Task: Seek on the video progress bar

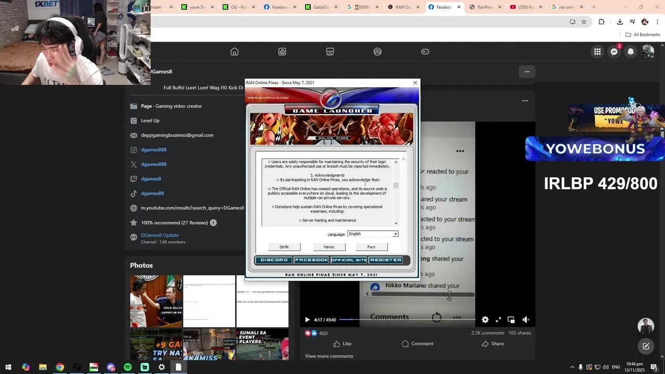Action: (x=407, y=320)
